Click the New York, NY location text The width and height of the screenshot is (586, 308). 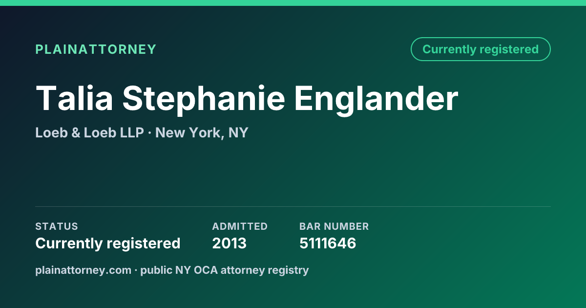coord(202,133)
